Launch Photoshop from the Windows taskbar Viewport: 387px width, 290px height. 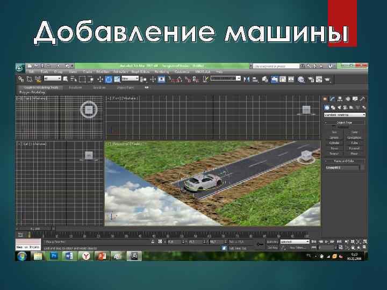[x=54, y=256]
